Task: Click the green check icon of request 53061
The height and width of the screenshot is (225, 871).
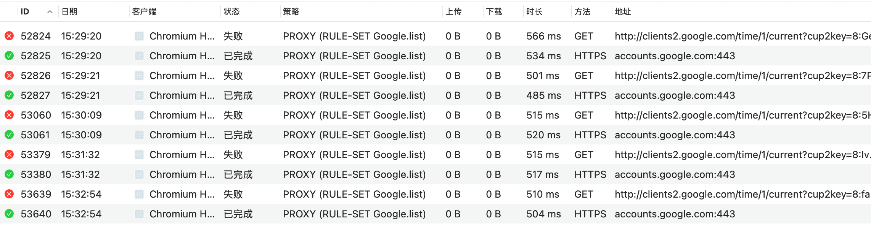Action: click(9, 135)
